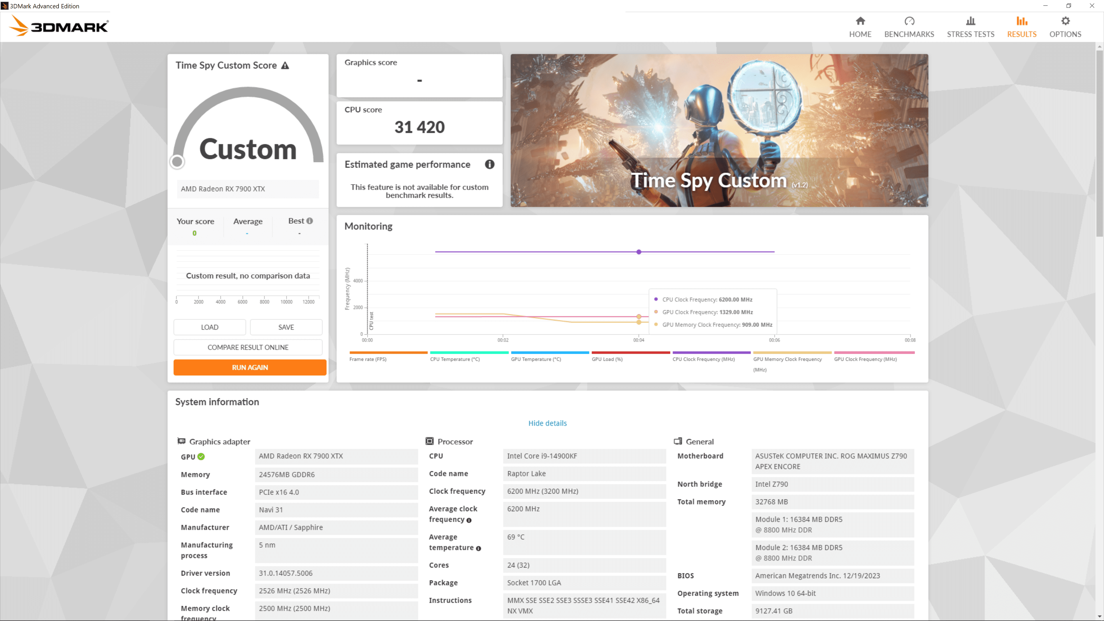1104x621 pixels.
Task: Click the warning triangle beside Time Spy Custom Score
Action: point(285,66)
